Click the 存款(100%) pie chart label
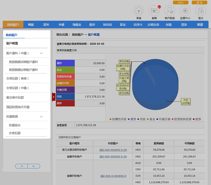The image size is (211, 185). click(x=186, y=101)
